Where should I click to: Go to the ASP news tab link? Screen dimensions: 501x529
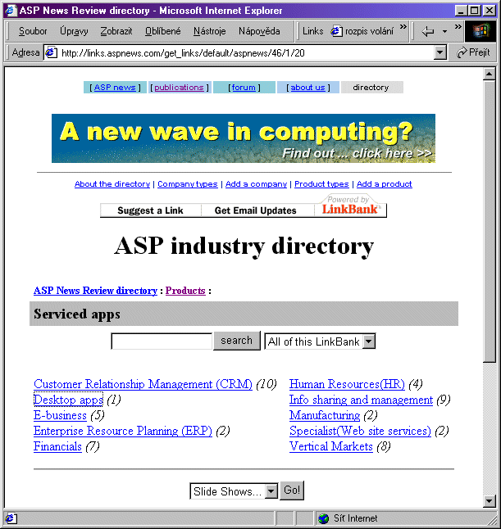[x=115, y=88]
